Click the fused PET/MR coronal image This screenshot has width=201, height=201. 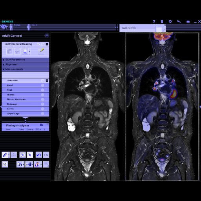coord(162,106)
